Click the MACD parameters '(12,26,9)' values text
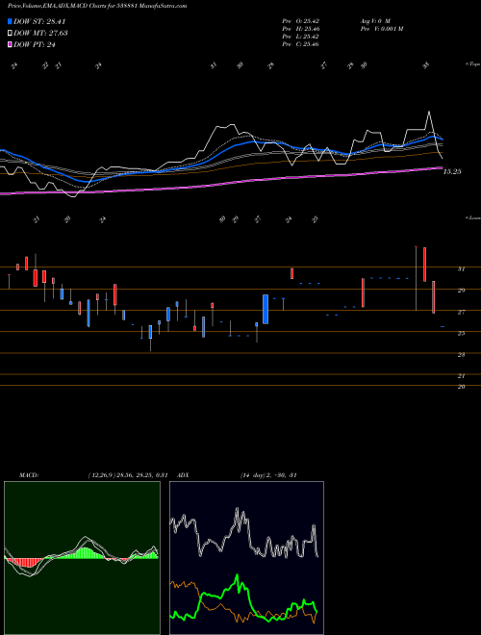Screen dimensions: 481x635 (x=128, y=475)
